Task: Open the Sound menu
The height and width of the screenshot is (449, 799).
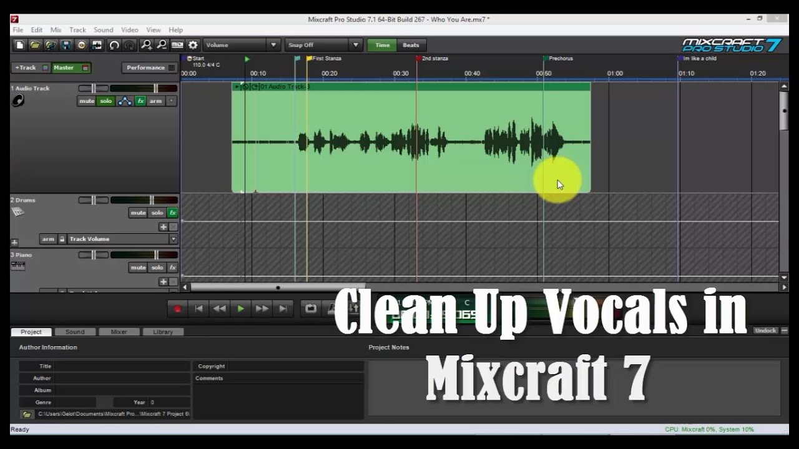Action: (x=104, y=30)
